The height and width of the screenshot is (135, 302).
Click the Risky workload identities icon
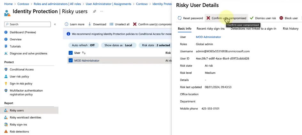tap(6, 117)
